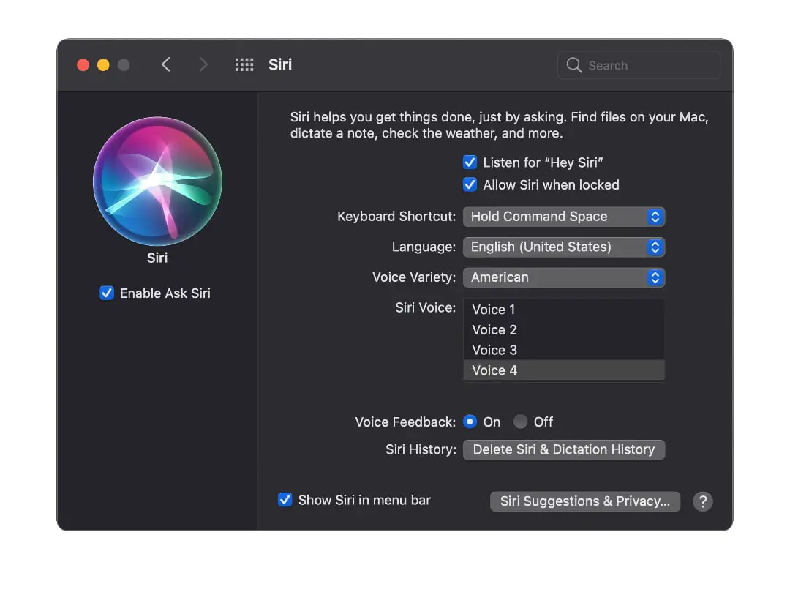Click the search magnifier icon
The width and height of the screenshot is (790, 606).
[x=574, y=65]
